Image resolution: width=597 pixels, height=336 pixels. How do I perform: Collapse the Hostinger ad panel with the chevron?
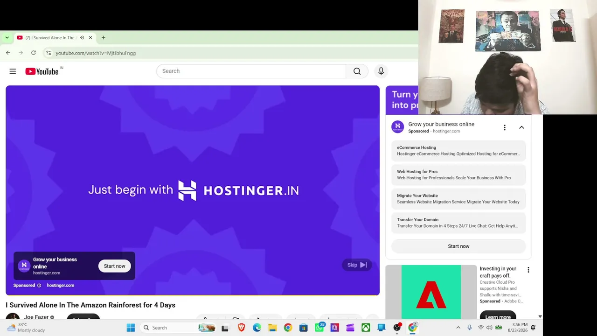(x=521, y=127)
